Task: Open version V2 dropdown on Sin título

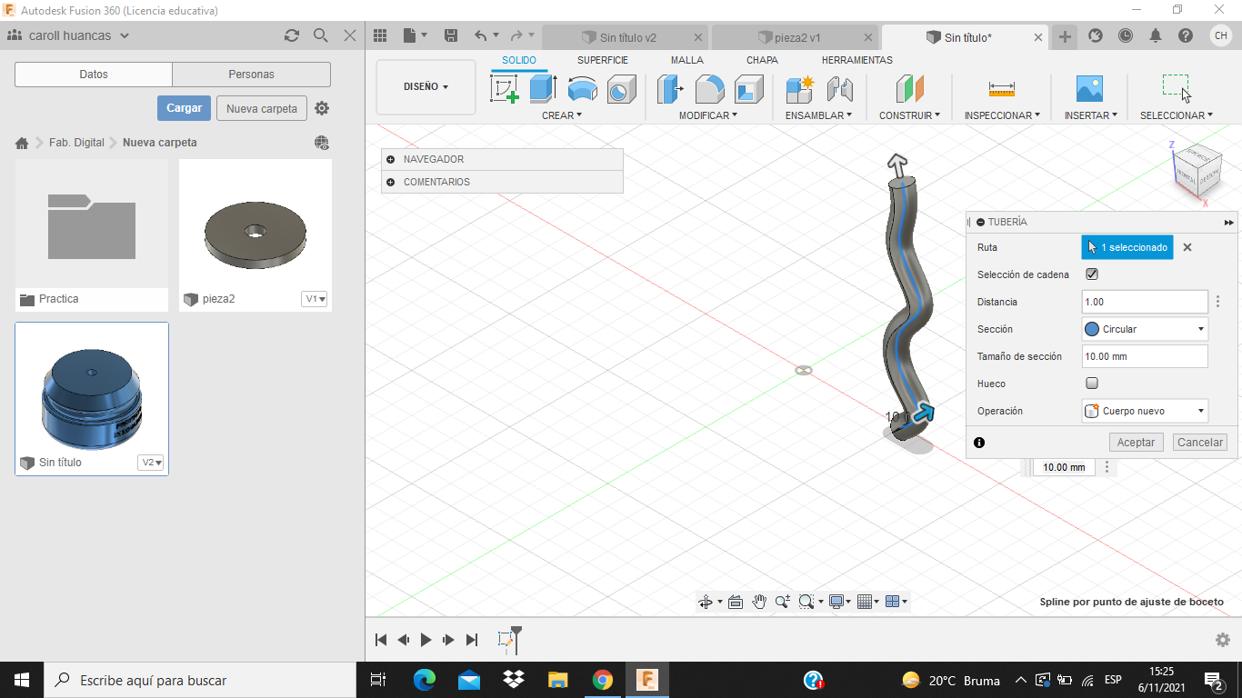Action: pos(152,463)
